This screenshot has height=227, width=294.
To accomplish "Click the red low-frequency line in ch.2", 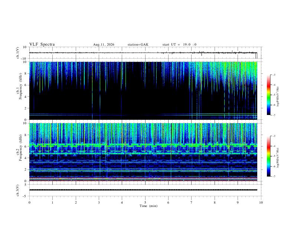I will pos(143,181).
